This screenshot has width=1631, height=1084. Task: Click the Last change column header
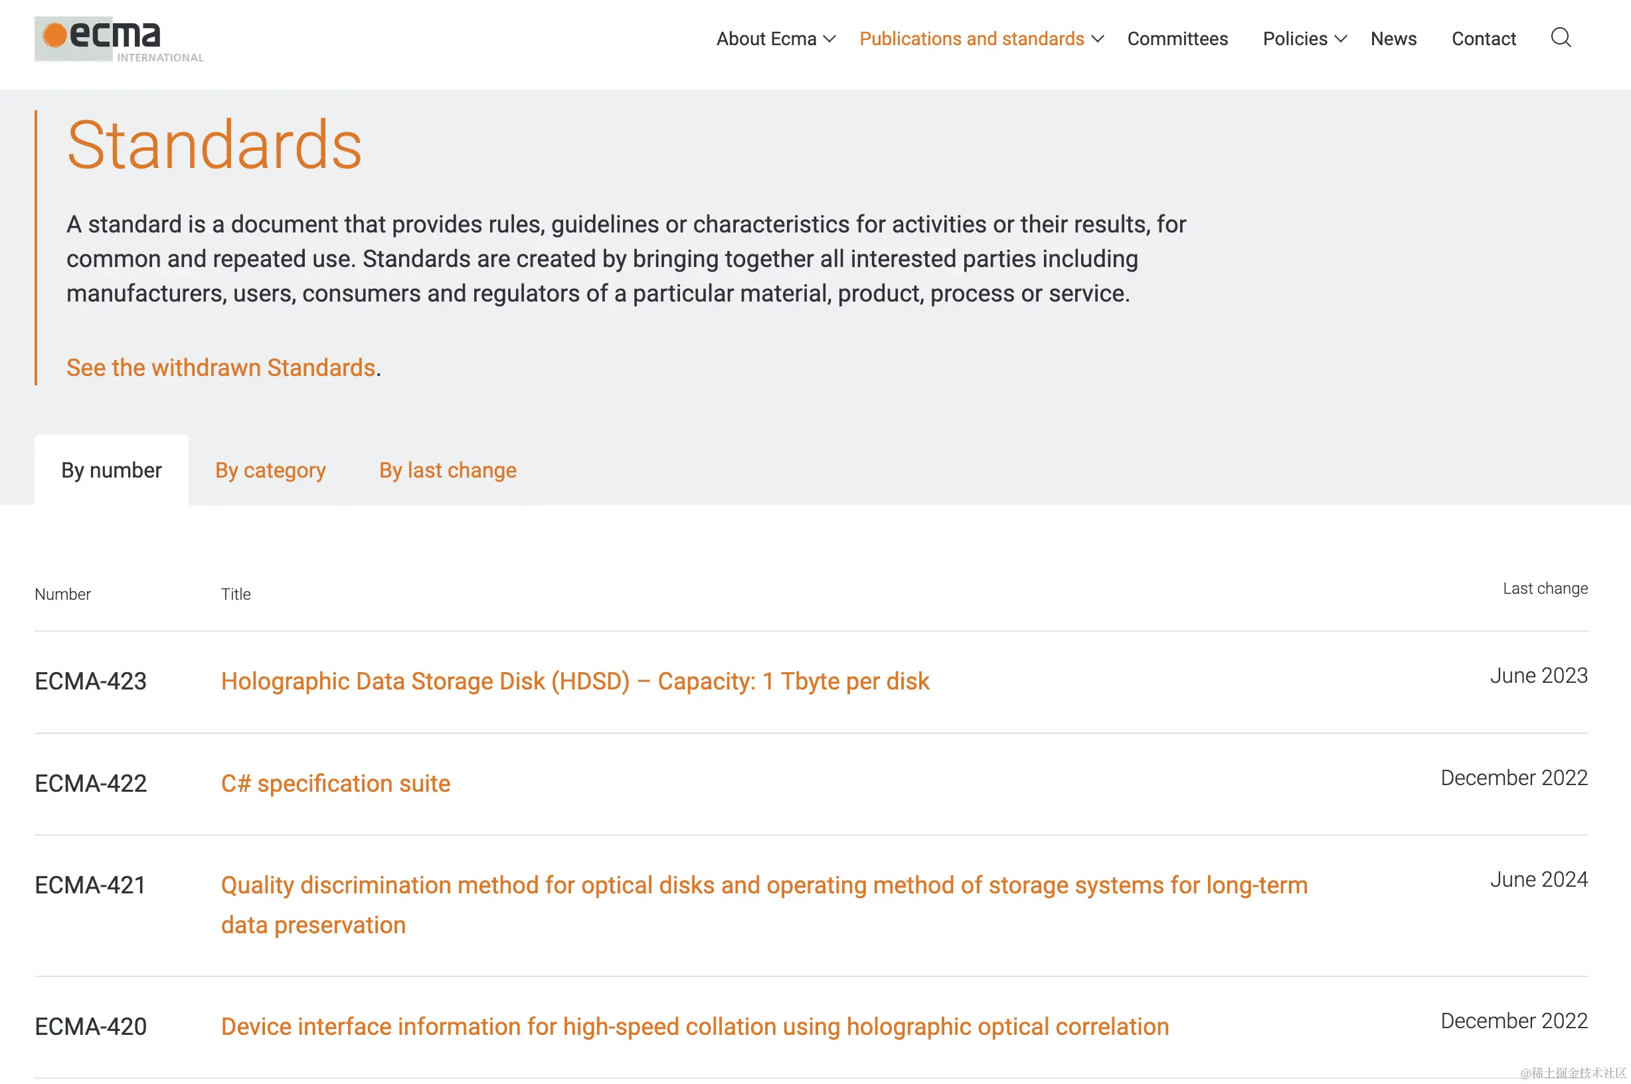coord(1545,588)
